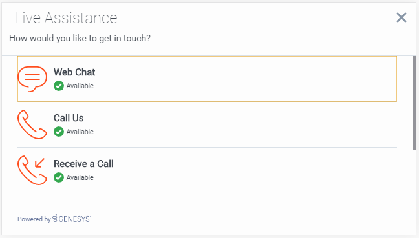Click the "How would you like to get in touch?" text
419x238 pixels.
[x=80, y=39]
